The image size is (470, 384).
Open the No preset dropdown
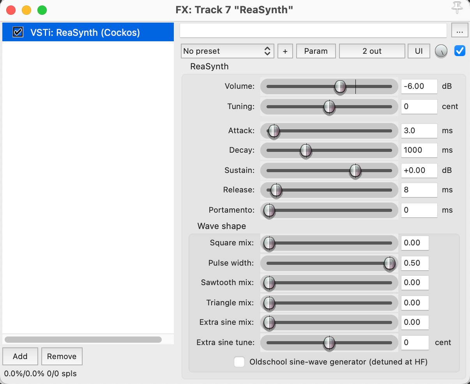click(228, 51)
